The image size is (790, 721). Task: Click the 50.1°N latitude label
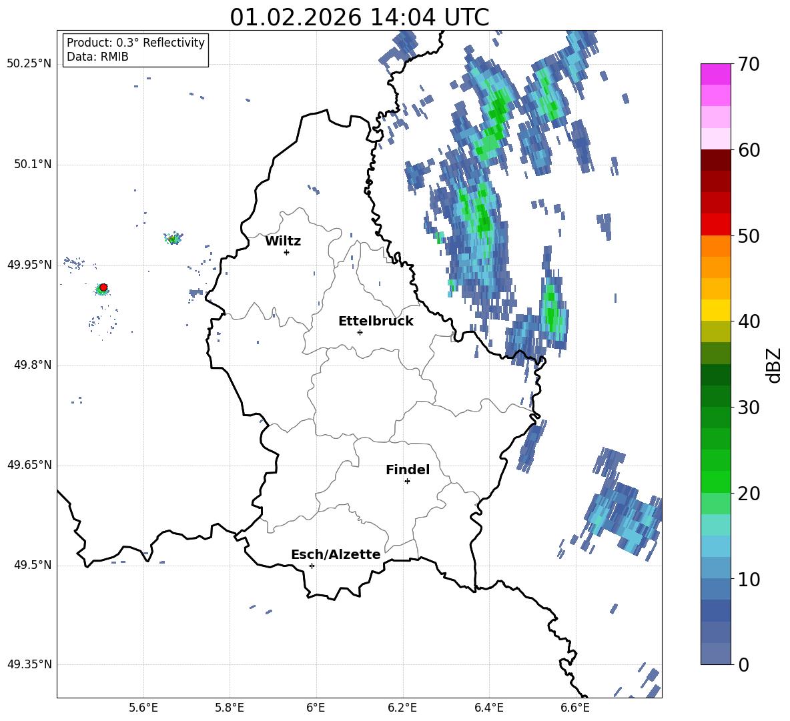pos(32,165)
